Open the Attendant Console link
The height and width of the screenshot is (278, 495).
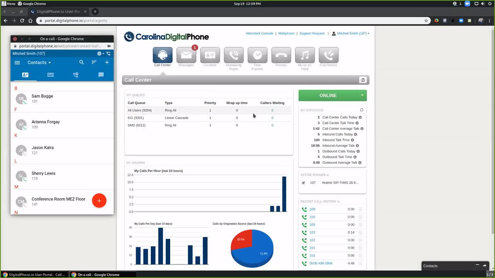tap(259, 34)
